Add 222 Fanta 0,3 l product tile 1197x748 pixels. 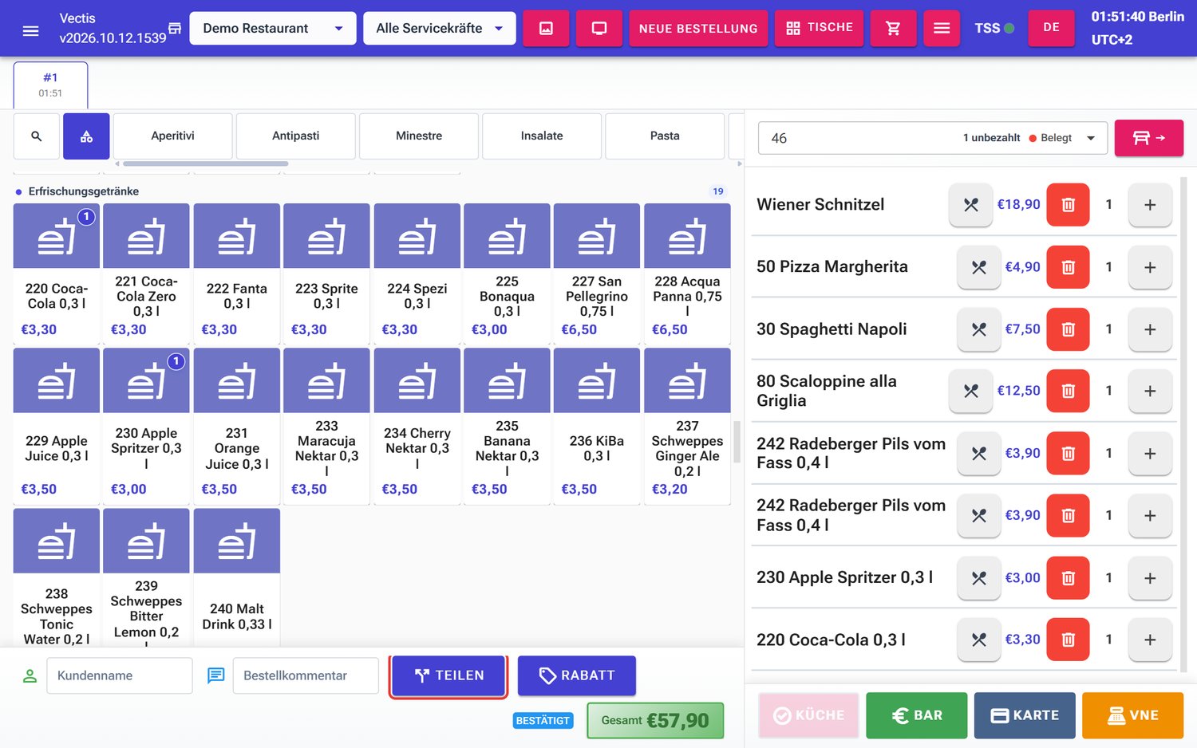[237, 274]
